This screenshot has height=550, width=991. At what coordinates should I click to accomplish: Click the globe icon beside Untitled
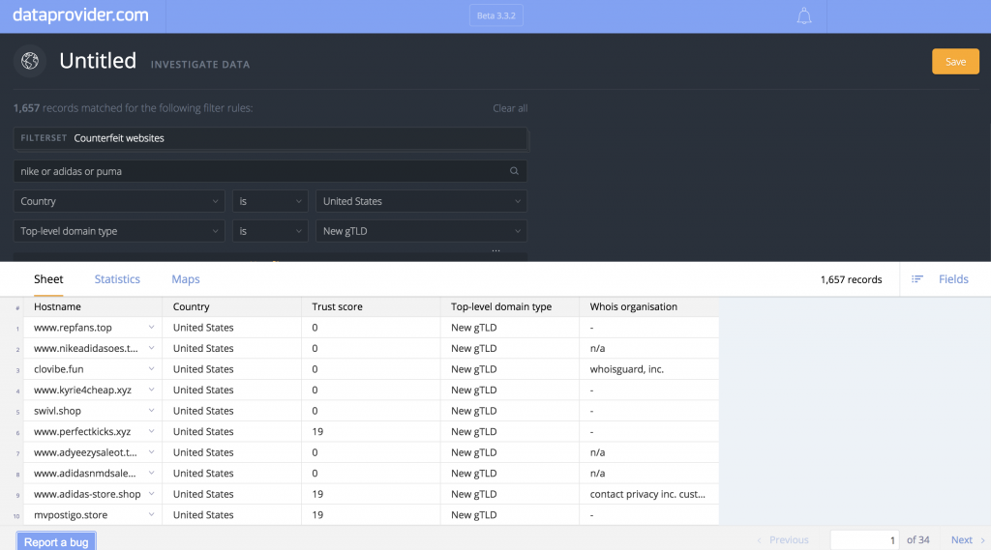(30, 61)
